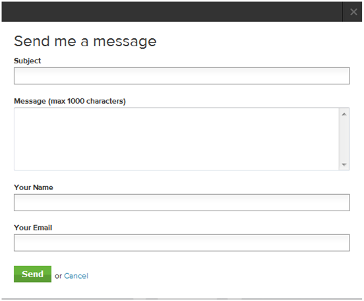Focus the Your Email input field
The height and width of the screenshot is (301, 364).
[182, 243]
